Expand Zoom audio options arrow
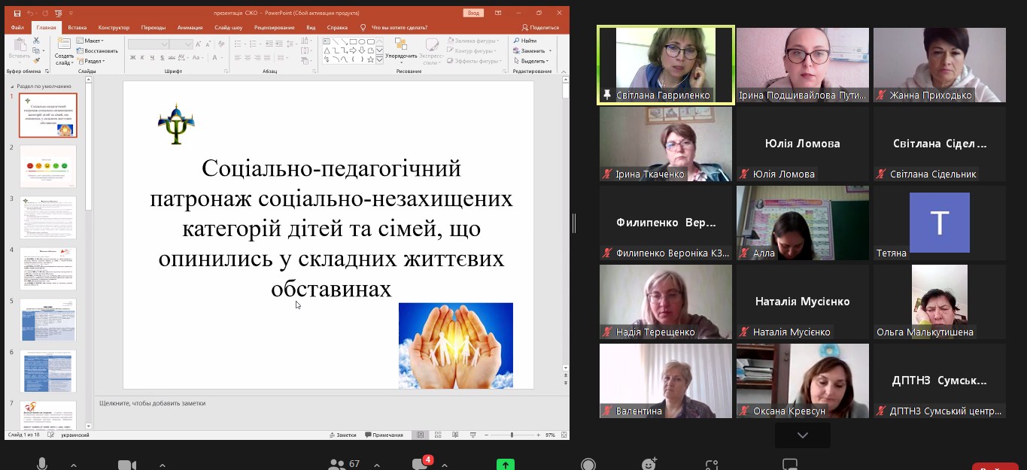Screen dimensions: 1027x470 click(x=73, y=465)
